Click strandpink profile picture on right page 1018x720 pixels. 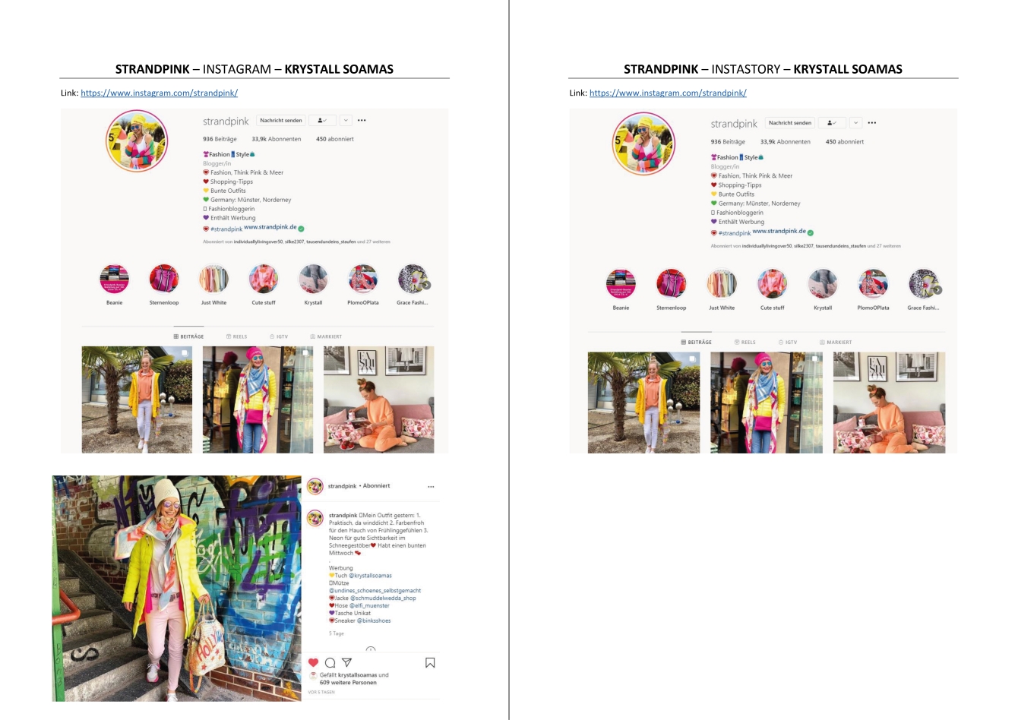point(643,144)
